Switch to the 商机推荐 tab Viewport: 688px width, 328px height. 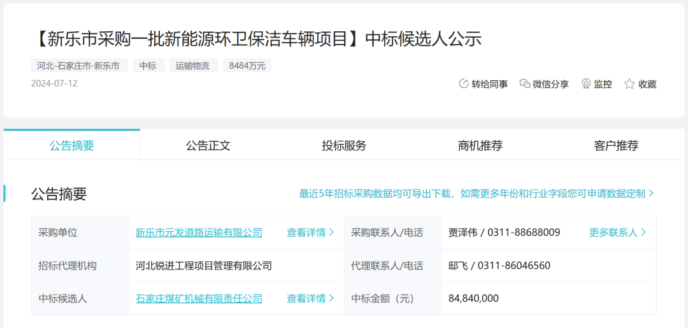pyautogui.click(x=480, y=146)
